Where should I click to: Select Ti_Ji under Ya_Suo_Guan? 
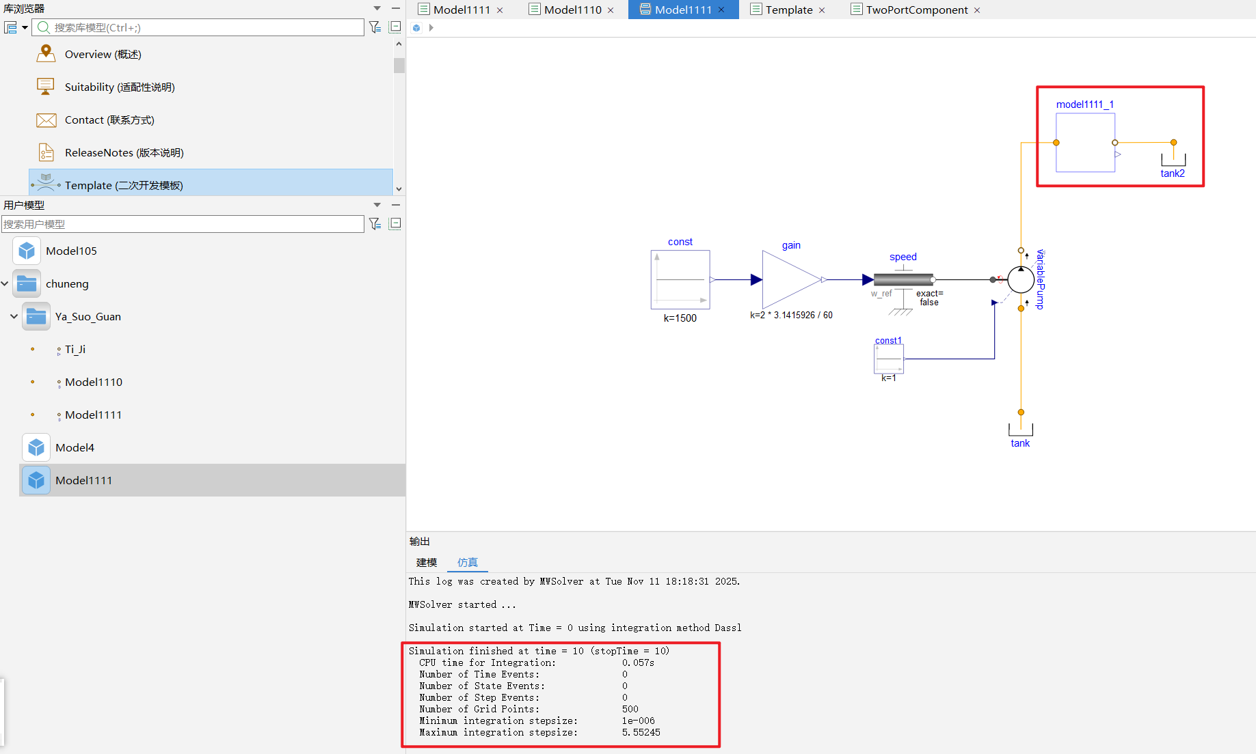[75, 350]
